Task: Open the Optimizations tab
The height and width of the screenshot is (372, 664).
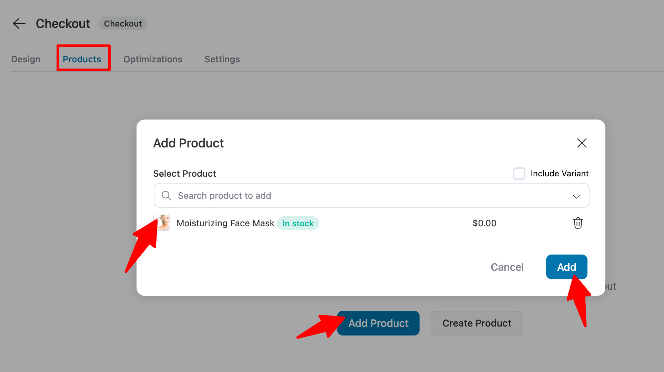Action: point(153,59)
